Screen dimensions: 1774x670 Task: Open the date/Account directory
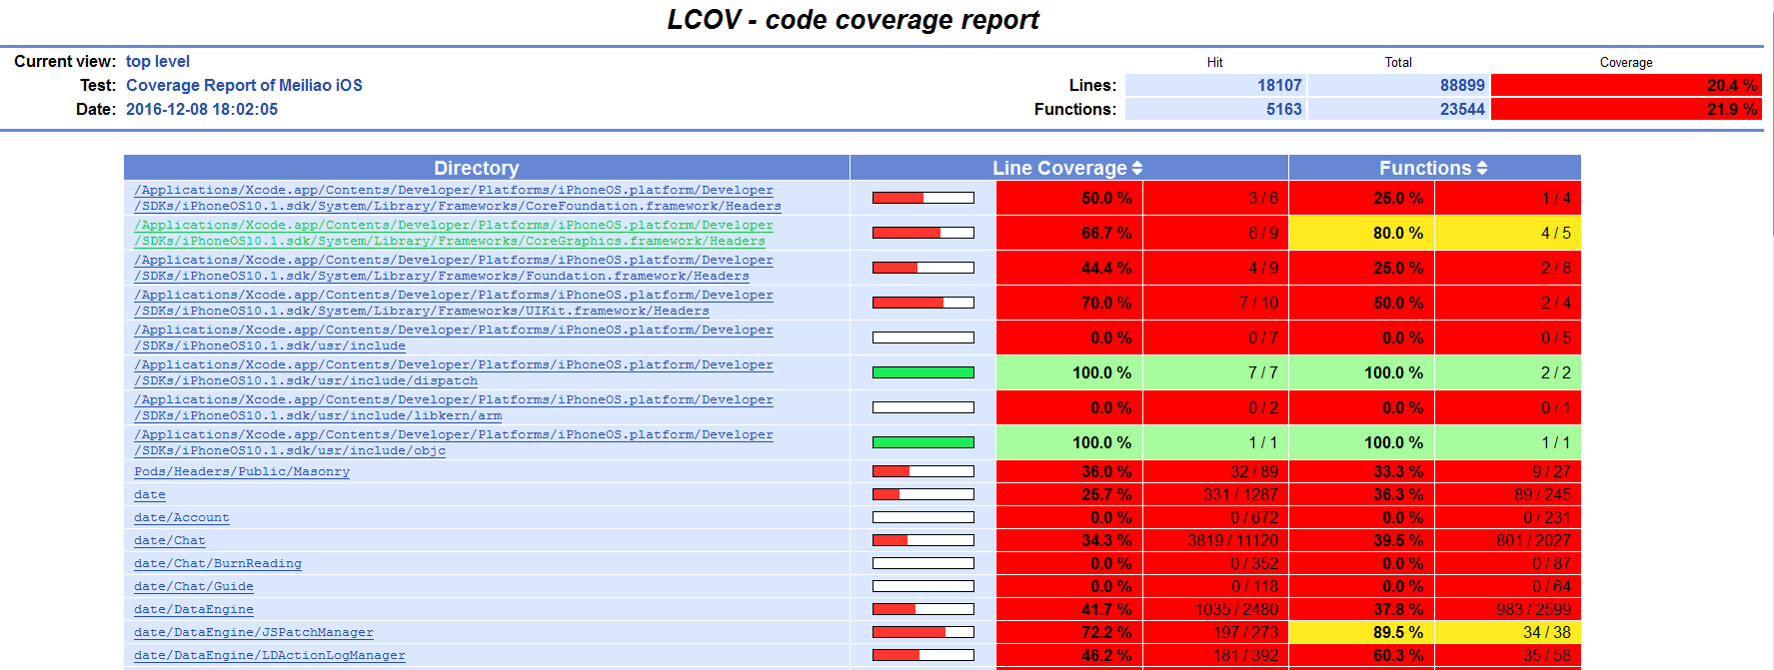[181, 518]
